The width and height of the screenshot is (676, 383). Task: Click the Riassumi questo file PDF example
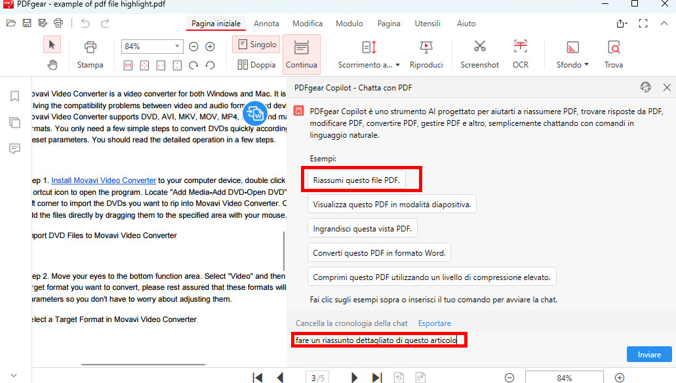click(x=356, y=180)
